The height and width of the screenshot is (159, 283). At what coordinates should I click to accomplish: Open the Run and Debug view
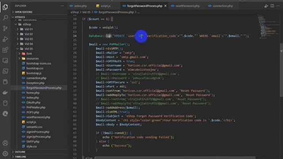pyautogui.click(x=5, y=39)
